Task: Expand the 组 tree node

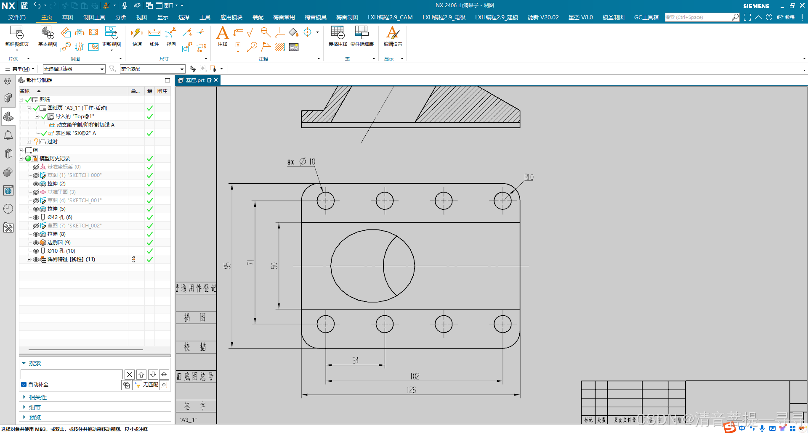Action: click(x=21, y=150)
